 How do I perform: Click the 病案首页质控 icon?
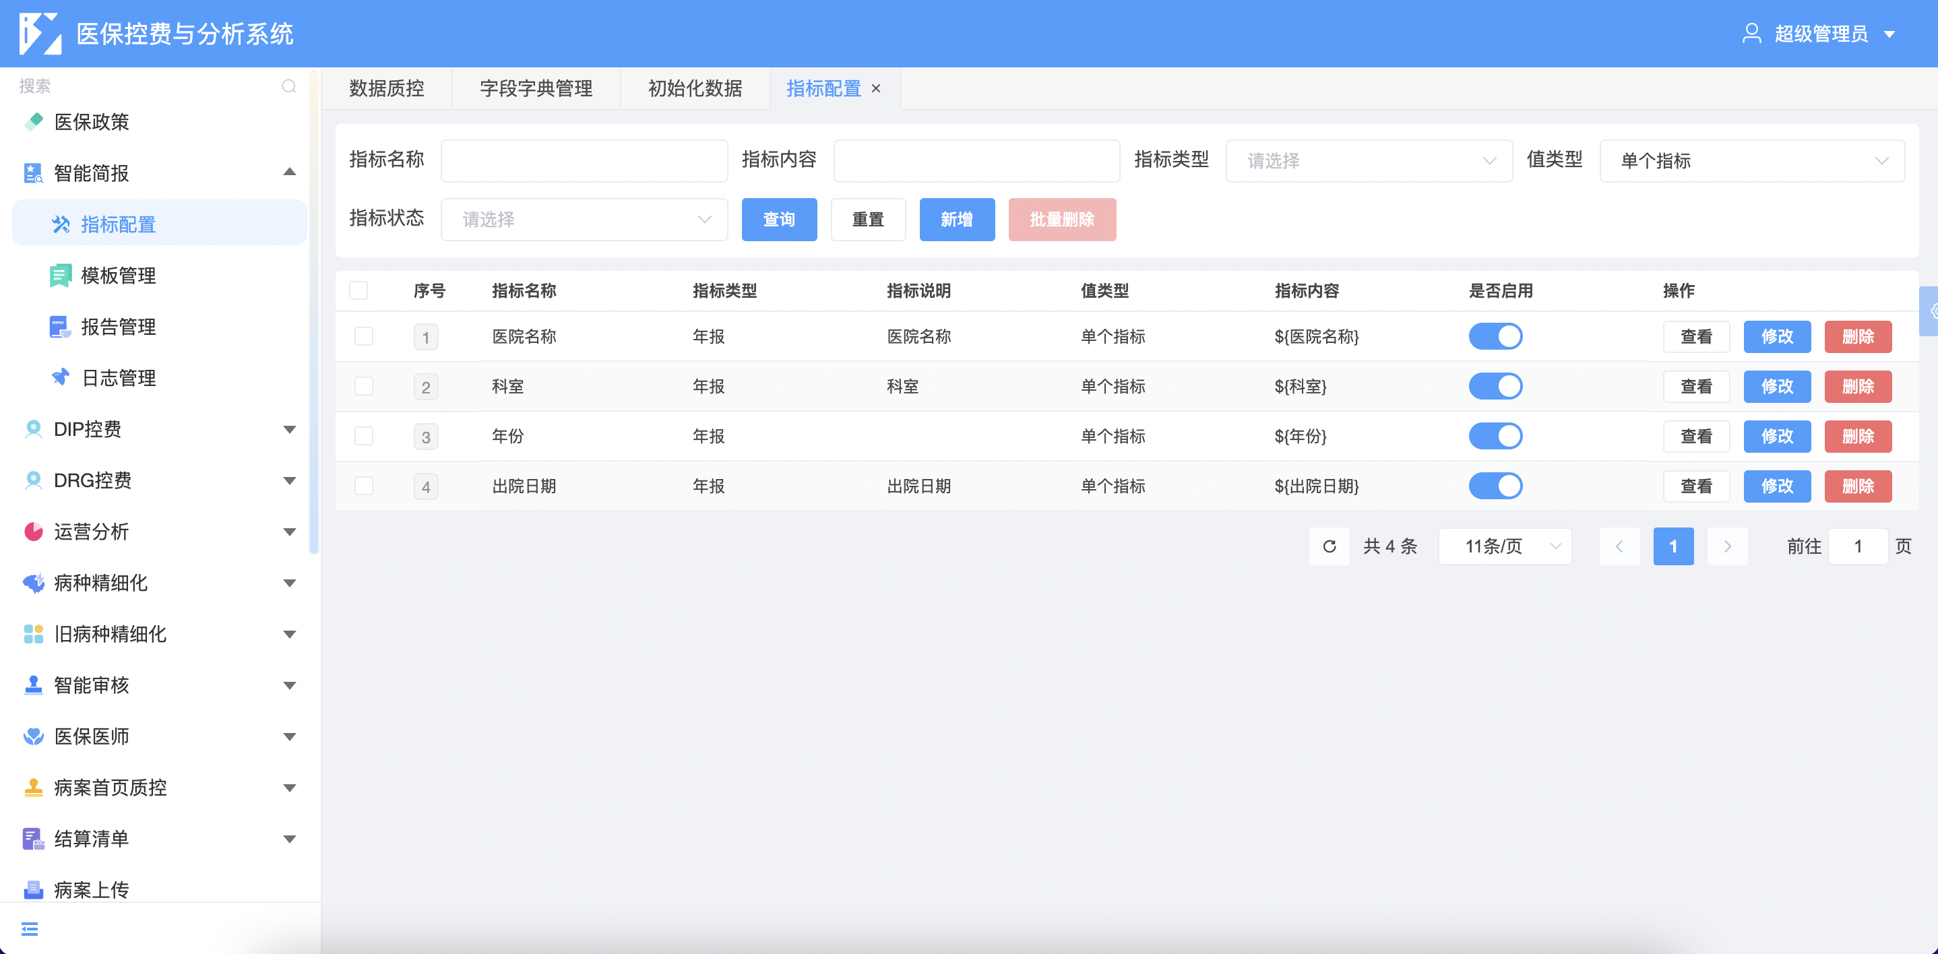click(x=34, y=787)
